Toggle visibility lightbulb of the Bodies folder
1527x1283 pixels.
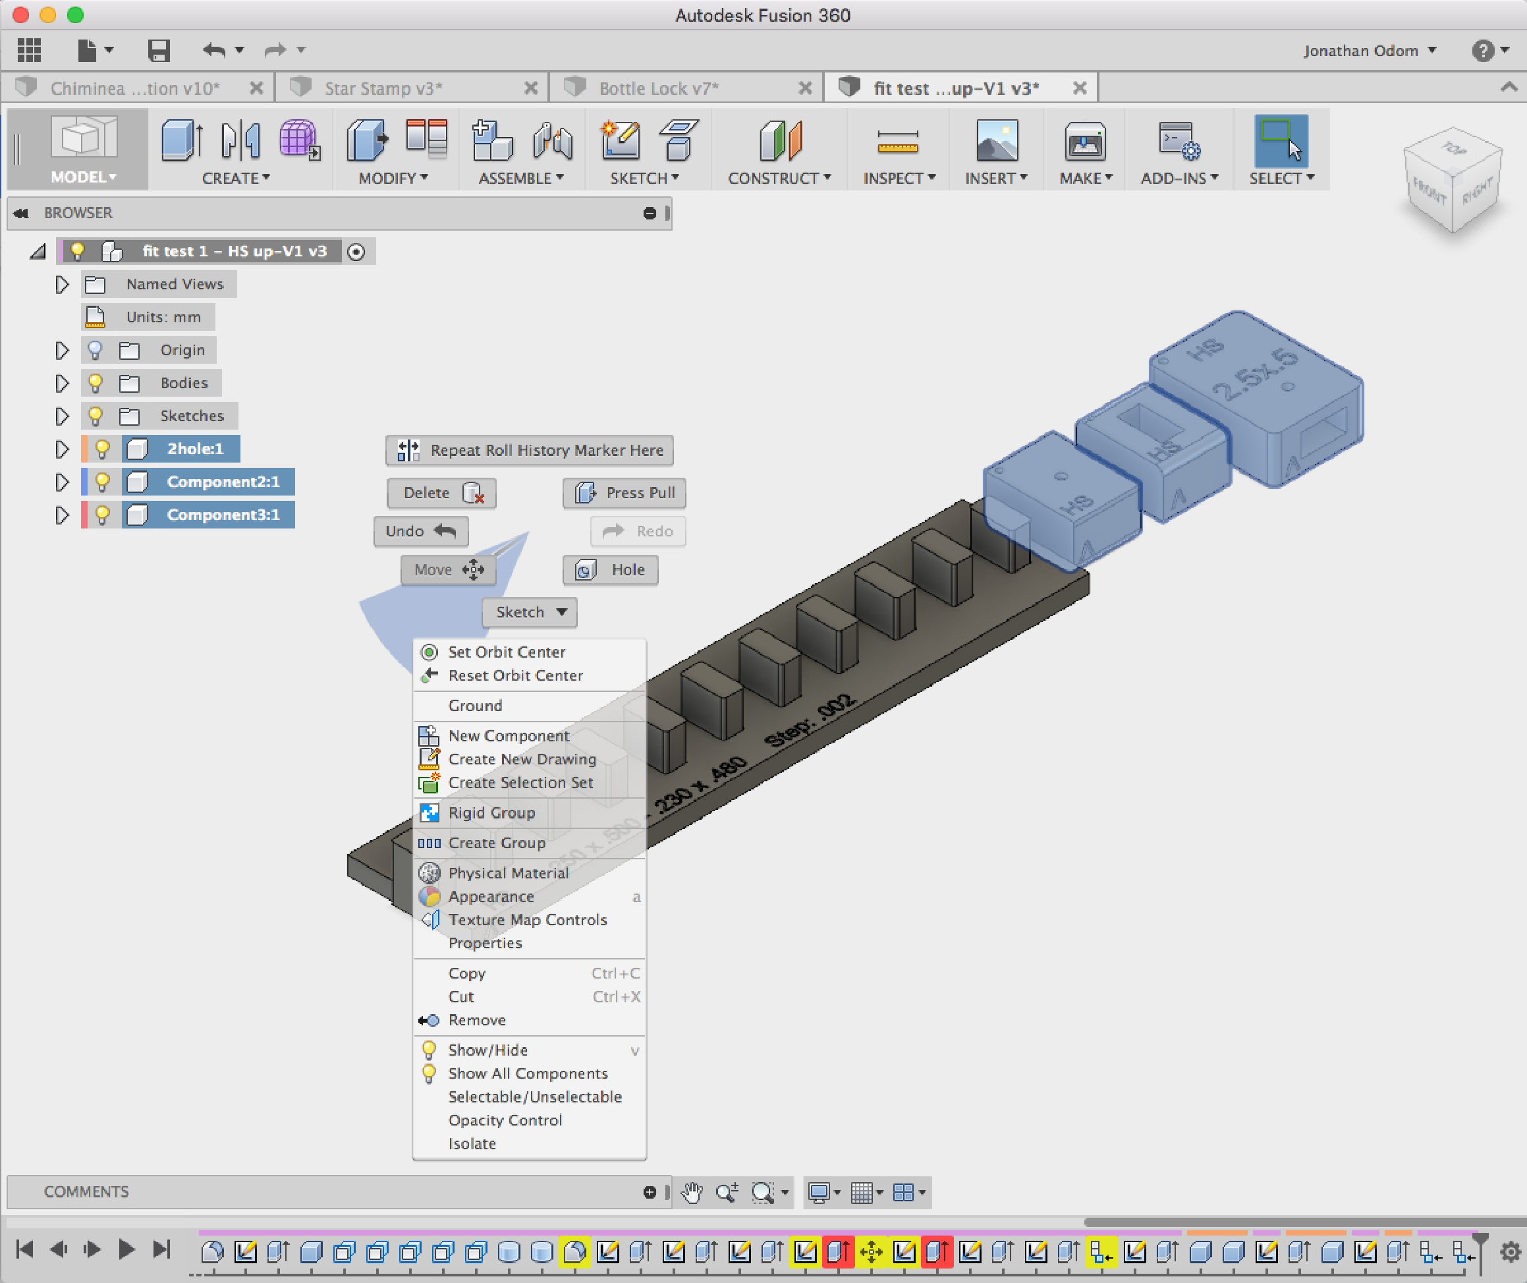coord(96,383)
